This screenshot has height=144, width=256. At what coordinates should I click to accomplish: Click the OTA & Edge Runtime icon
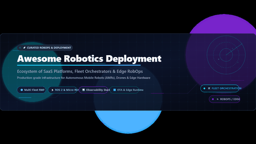(x=114, y=90)
